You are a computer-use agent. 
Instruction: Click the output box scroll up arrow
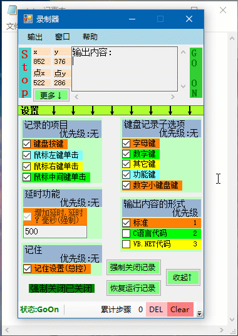tap(184, 52)
